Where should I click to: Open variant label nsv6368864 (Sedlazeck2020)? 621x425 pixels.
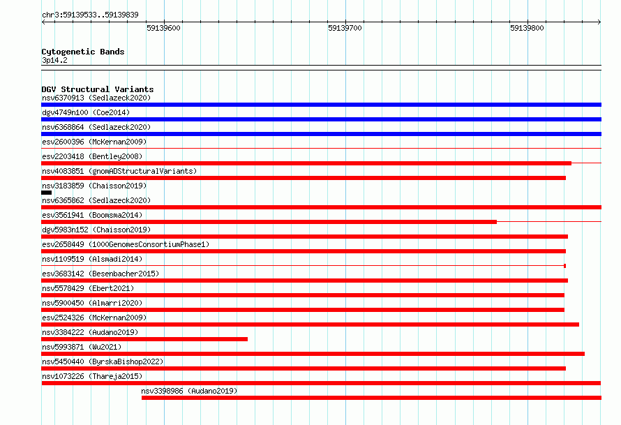point(96,127)
